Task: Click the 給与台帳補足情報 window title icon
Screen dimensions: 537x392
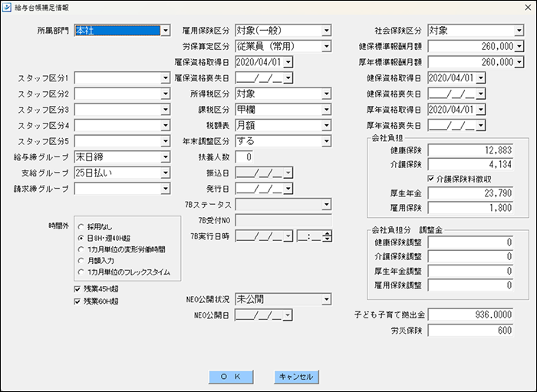Action: click(6, 8)
